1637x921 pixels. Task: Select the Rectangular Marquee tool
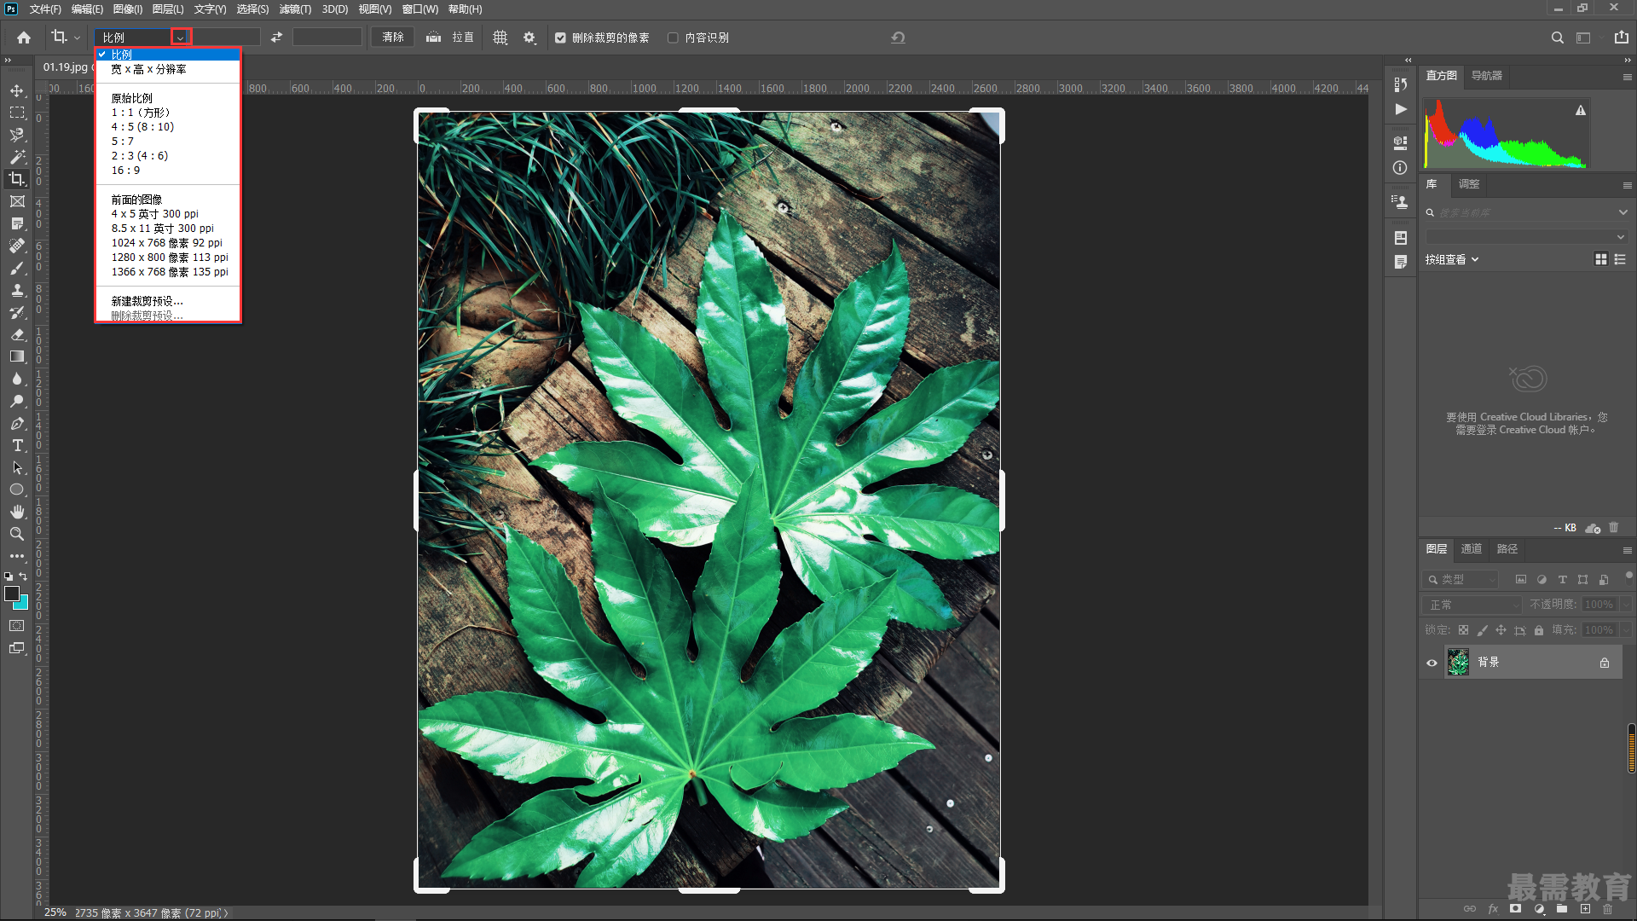click(17, 113)
